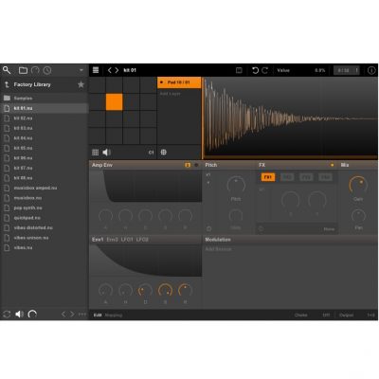Switch to the Edit page tab
This screenshot has height=379, width=379.
tap(98, 315)
